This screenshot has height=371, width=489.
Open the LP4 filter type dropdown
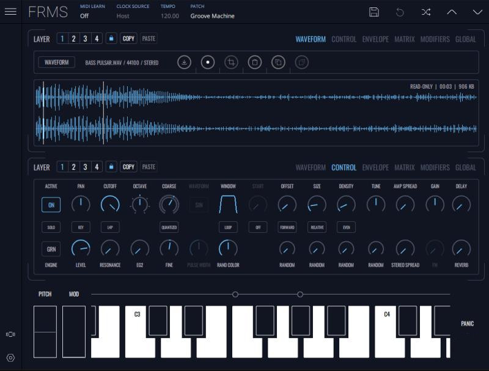pos(110,227)
